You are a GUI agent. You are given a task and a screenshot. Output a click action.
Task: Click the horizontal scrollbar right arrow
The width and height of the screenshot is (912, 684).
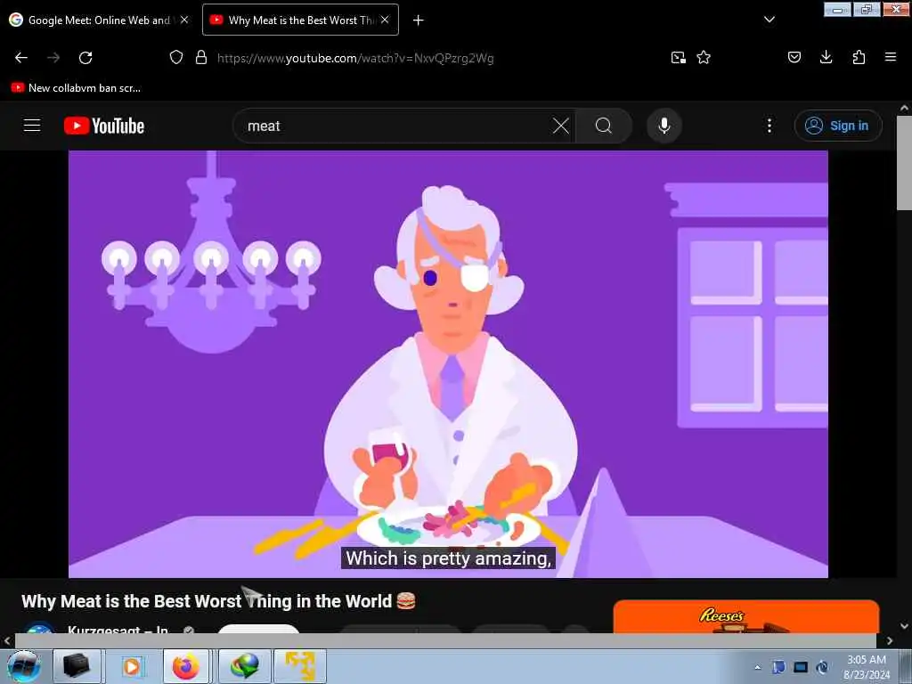(890, 641)
